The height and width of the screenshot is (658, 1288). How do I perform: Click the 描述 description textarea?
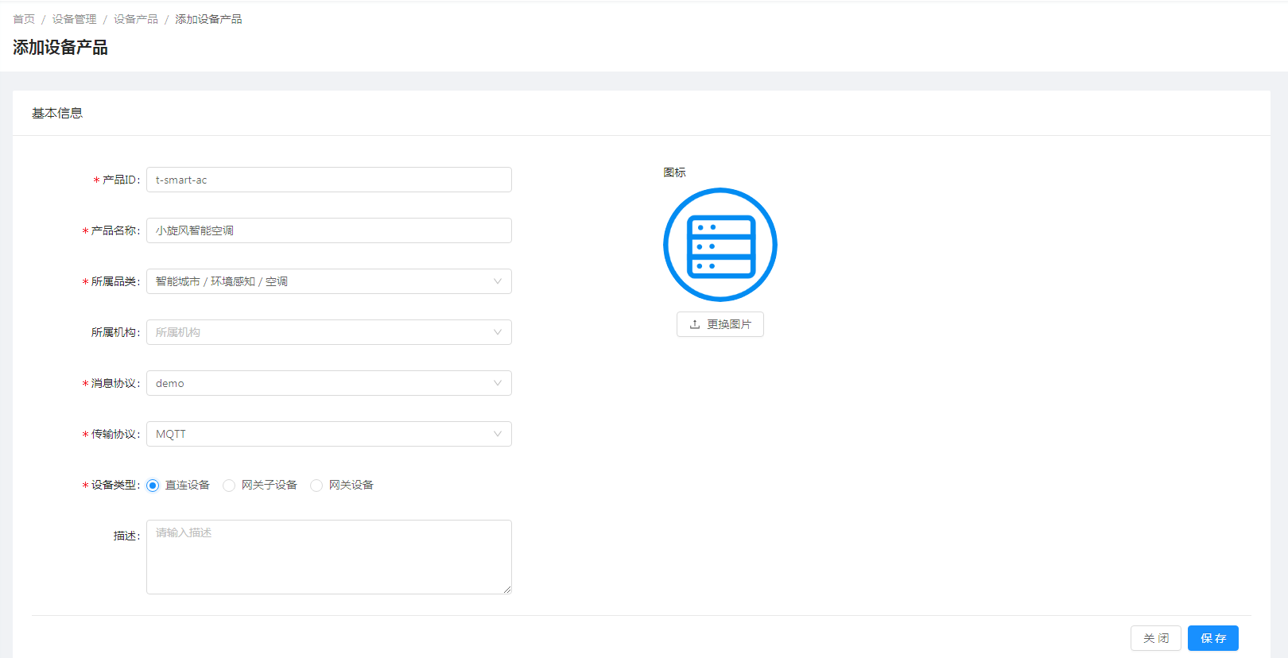point(328,556)
